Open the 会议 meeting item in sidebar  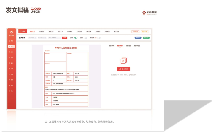coord(11,85)
